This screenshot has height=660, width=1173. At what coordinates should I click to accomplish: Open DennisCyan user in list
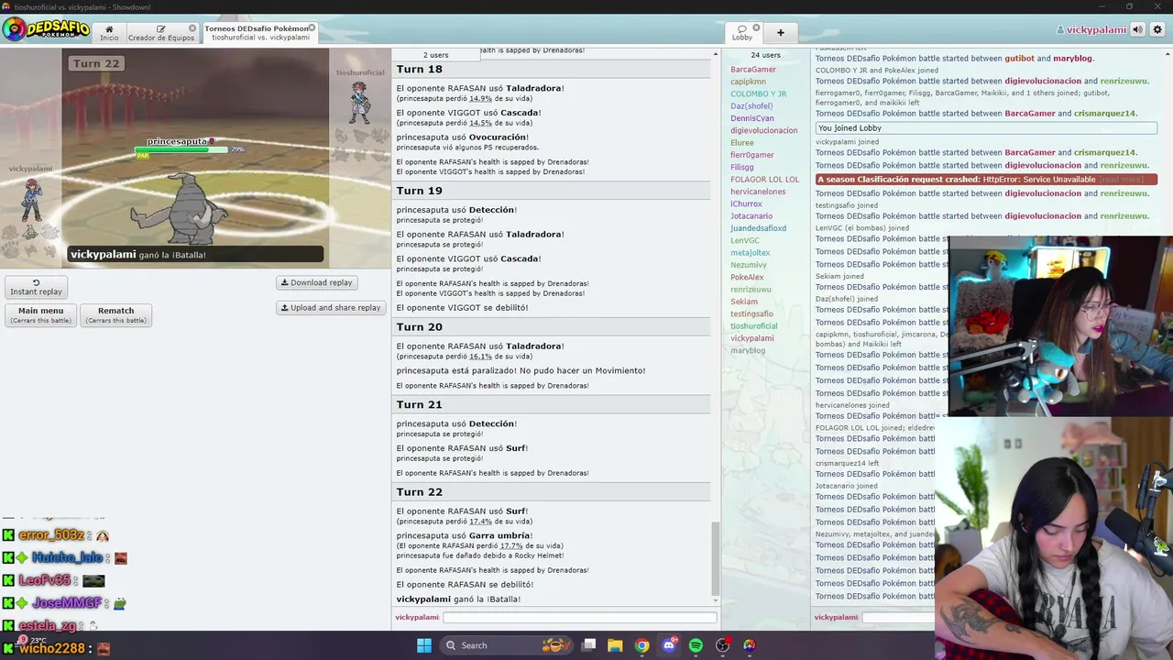752,118
